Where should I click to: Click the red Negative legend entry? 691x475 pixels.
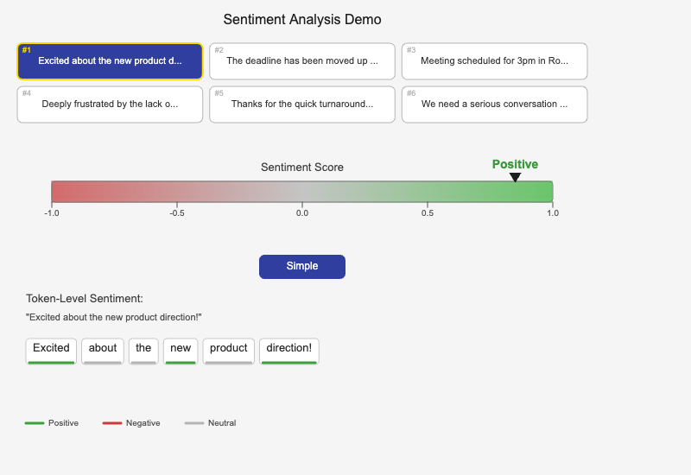pyautogui.click(x=131, y=423)
